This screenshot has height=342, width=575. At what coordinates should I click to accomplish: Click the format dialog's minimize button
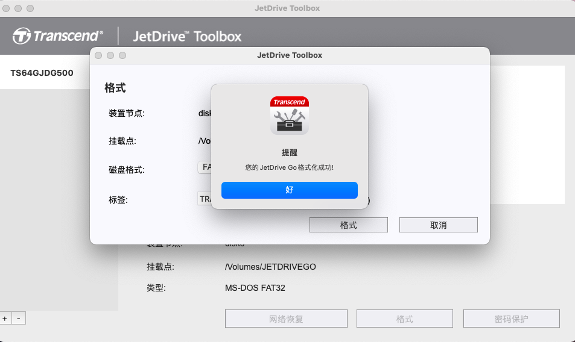click(x=110, y=55)
